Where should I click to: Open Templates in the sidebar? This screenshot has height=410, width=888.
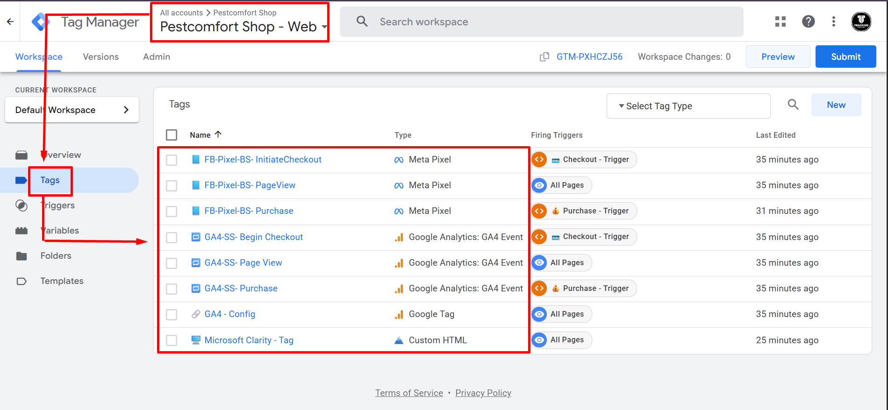tap(62, 281)
